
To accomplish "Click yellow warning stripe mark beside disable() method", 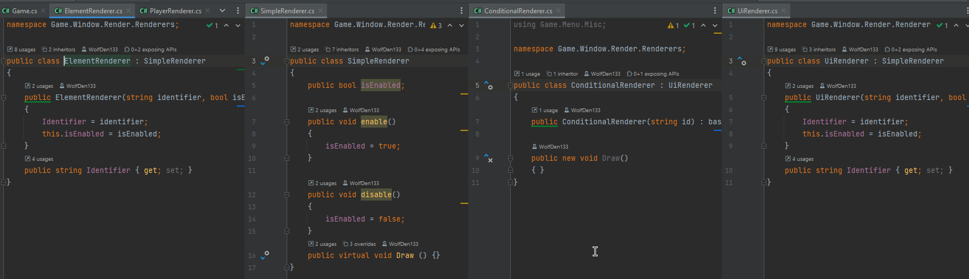I will [464, 203].
